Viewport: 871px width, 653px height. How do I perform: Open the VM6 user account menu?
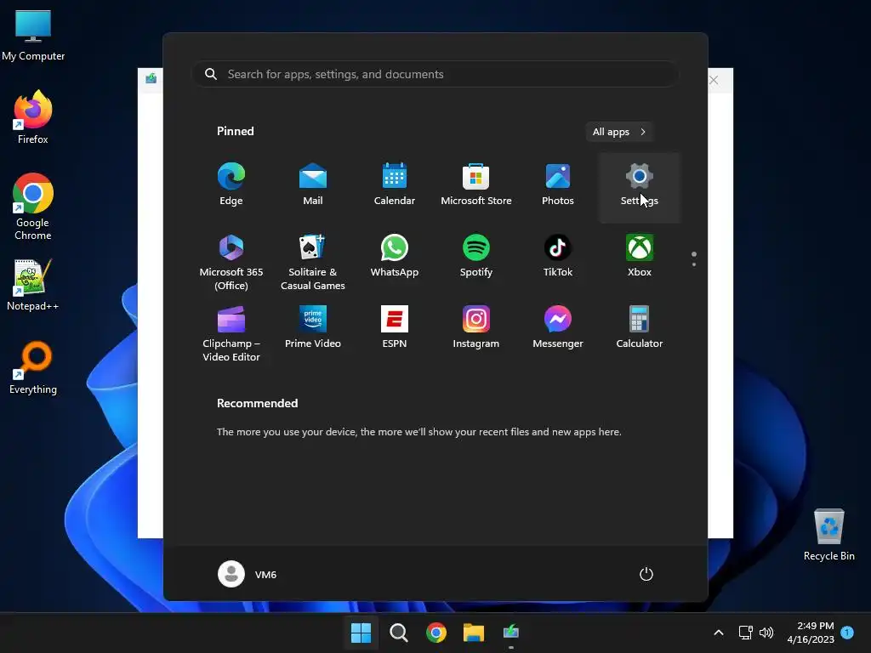(x=248, y=574)
